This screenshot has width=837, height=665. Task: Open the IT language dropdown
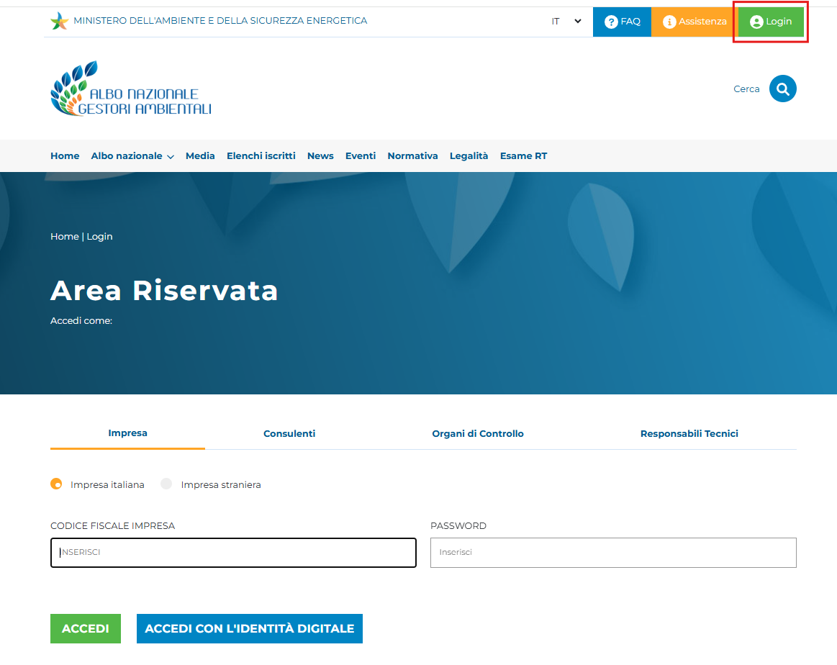pyautogui.click(x=566, y=22)
